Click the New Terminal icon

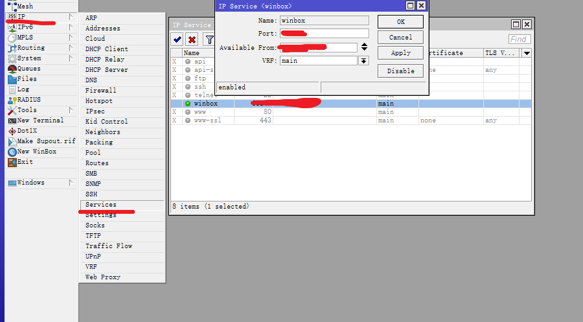point(12,121)
